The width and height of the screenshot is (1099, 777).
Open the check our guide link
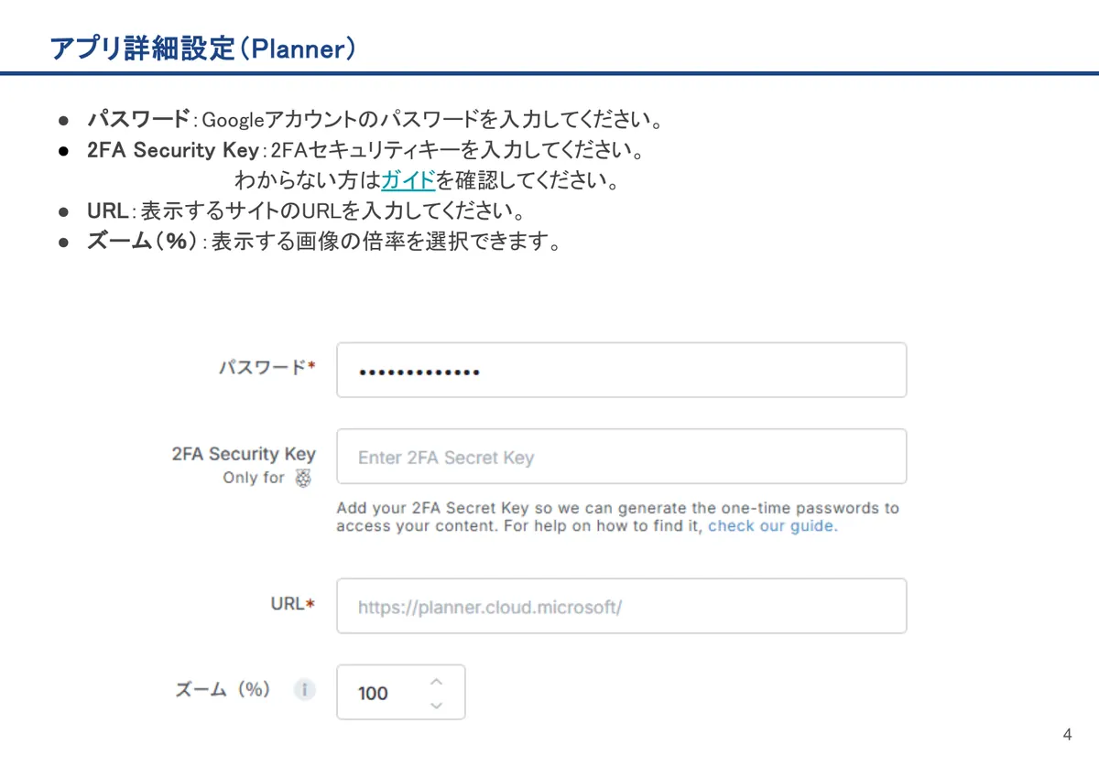(x=771, y=526)
